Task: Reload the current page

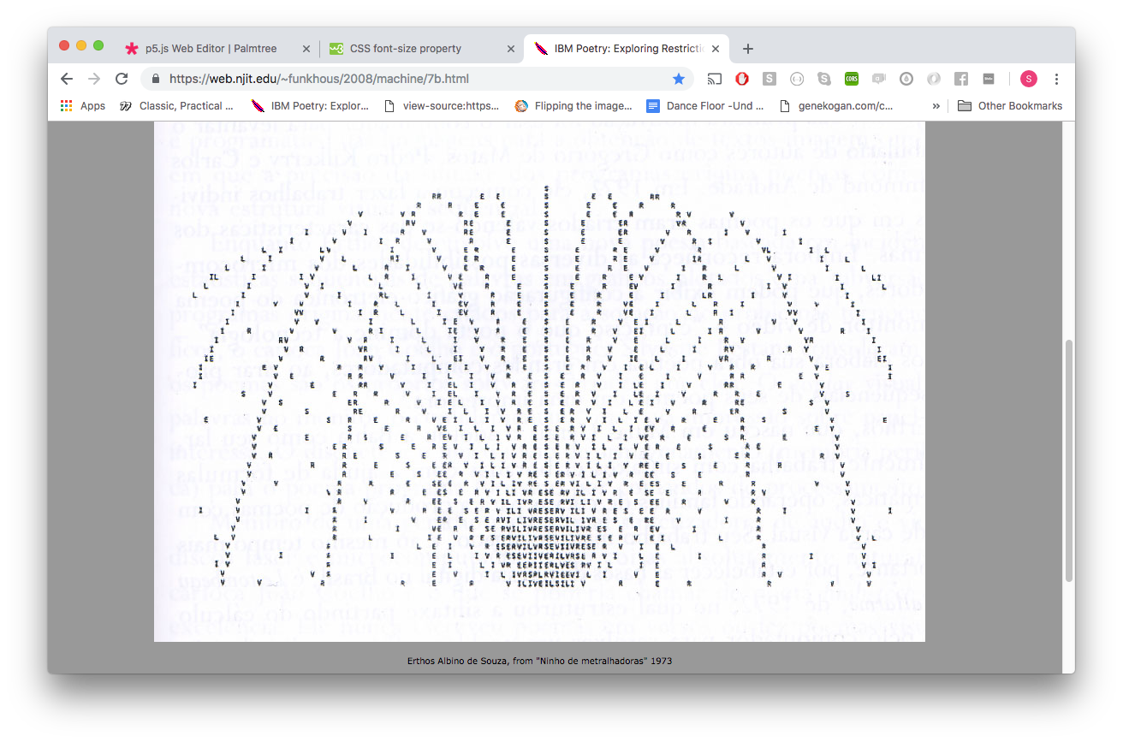Action: tap(122, 79)
